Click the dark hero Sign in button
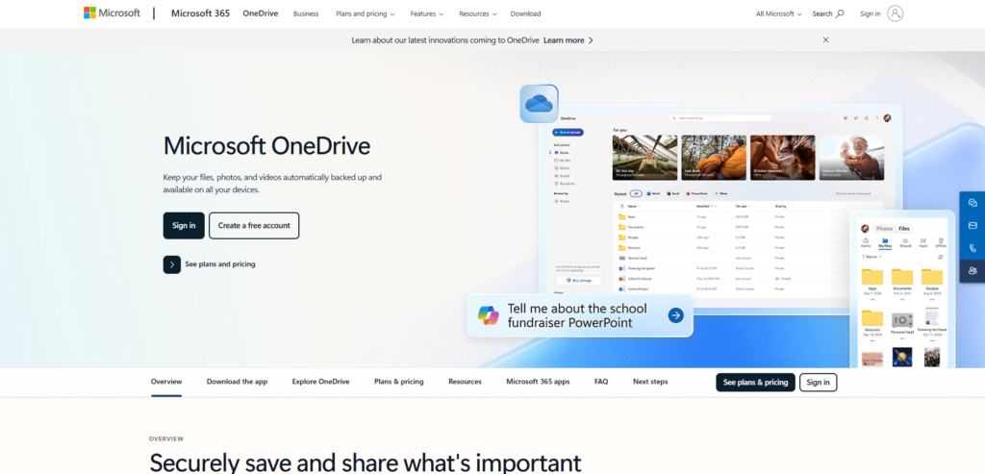This screenshot has width=985, height=474. coord(184,225)
